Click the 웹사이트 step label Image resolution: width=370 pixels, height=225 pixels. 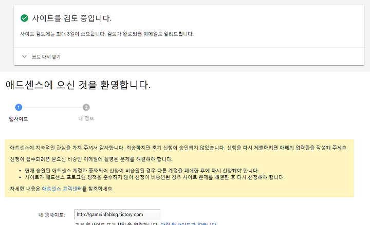18,119
